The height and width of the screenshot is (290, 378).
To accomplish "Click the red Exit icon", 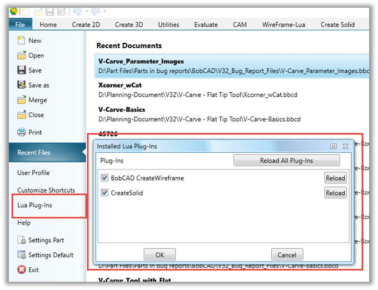I will [21, 270].
